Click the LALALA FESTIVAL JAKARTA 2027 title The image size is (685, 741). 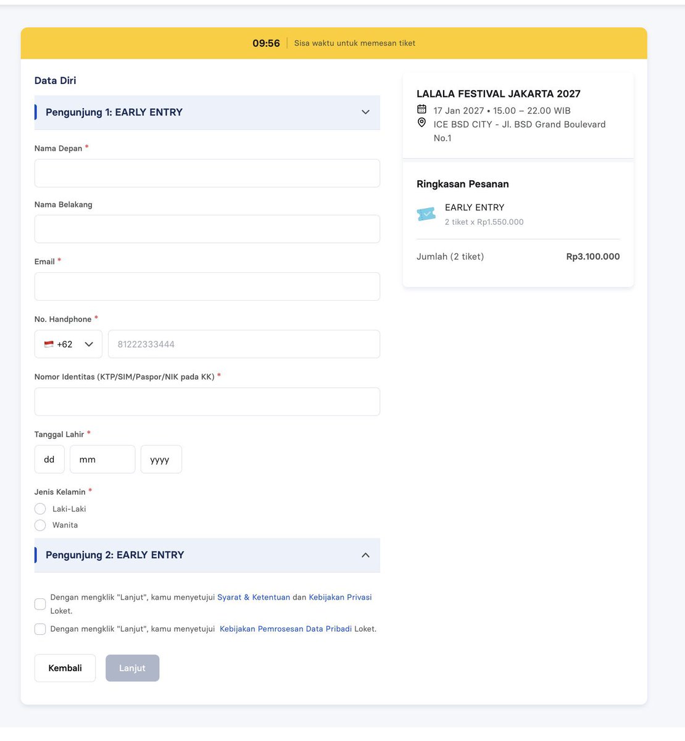coord(499,94)
